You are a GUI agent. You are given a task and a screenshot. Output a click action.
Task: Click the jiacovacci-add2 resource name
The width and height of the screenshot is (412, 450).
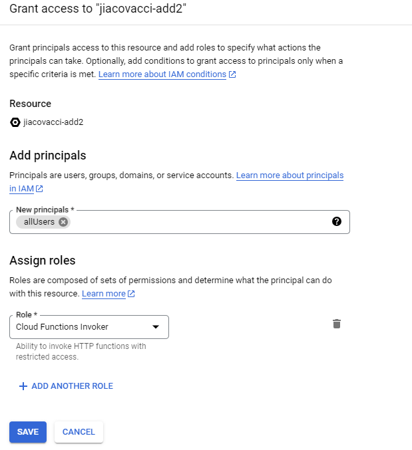pos(53,122)
